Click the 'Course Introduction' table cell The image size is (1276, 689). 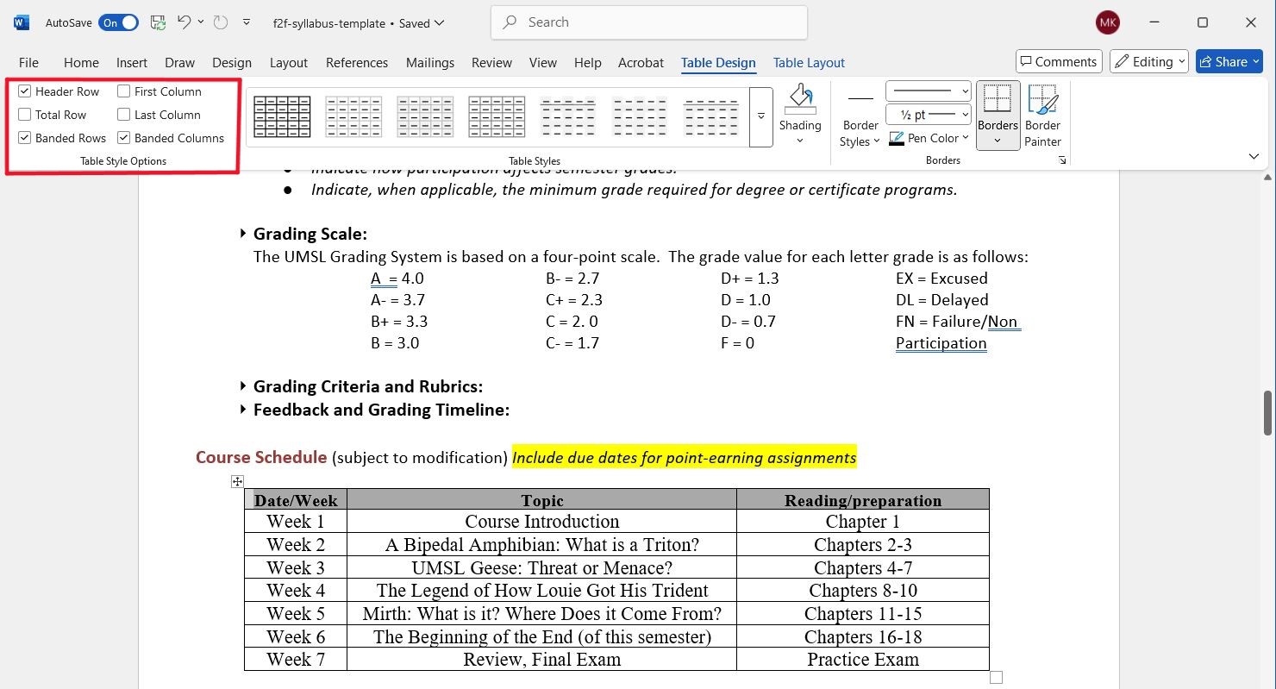(x=541, y=521)
